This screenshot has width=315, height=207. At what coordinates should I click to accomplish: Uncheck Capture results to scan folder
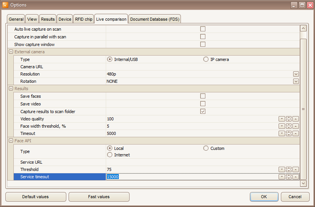pos(203,111)
